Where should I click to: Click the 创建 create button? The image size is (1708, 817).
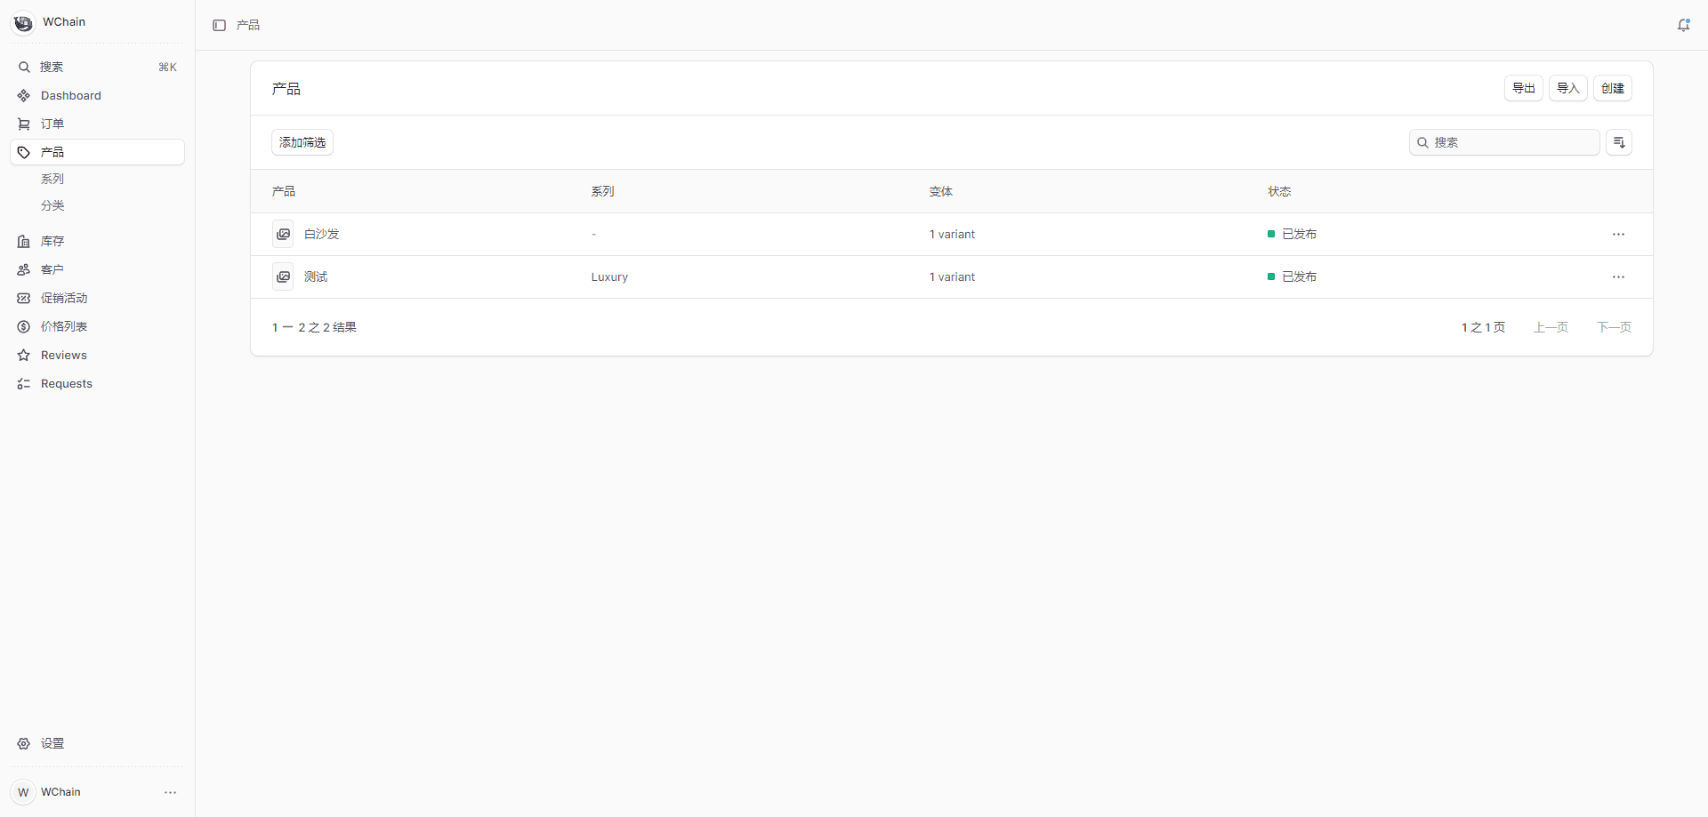(1612, 89)
